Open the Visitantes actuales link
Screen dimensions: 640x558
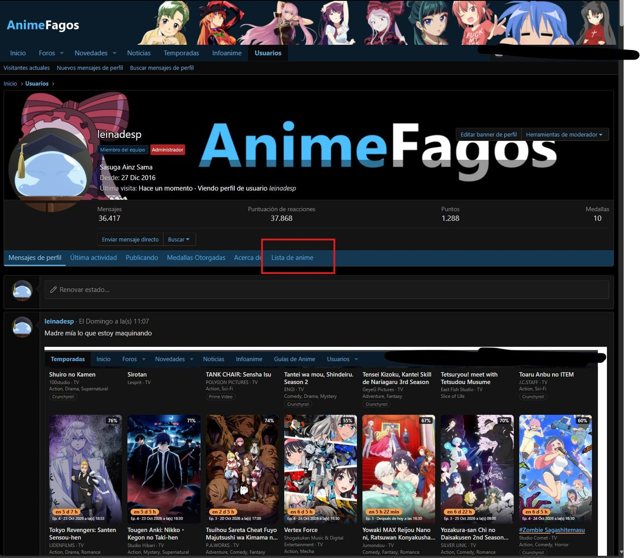pyautogui.click(x=26, y=68)
